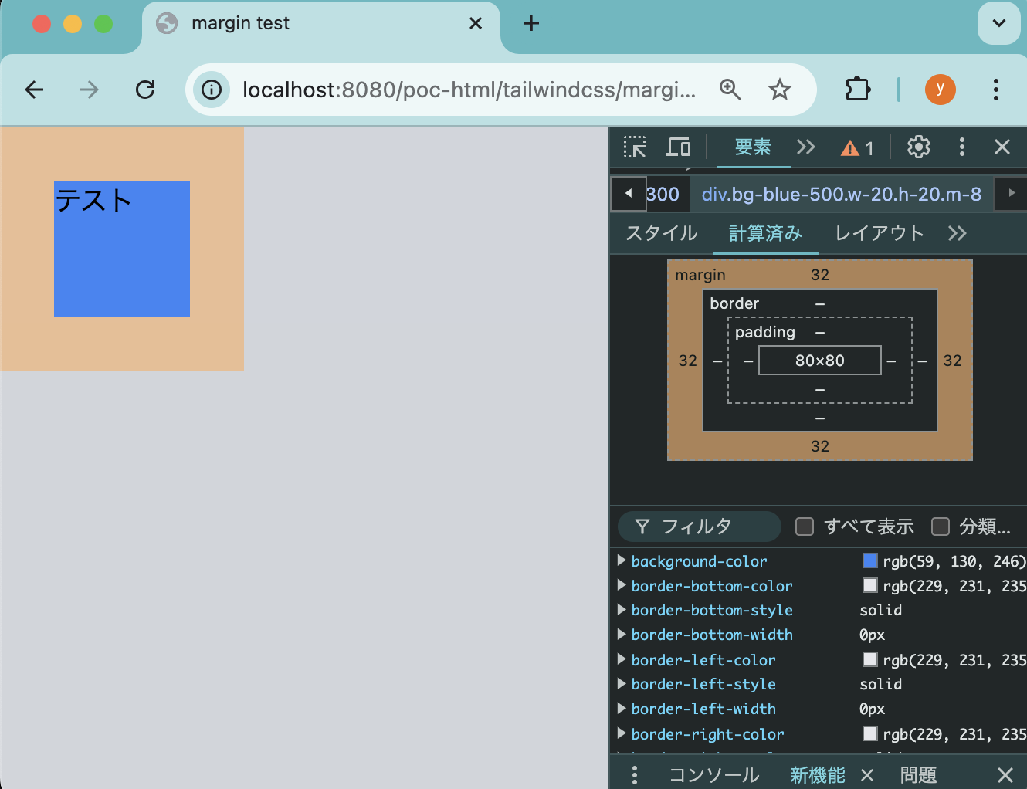This screenshot has height=789, width=1027.
Task: Enable the すべて表示 checkbox
Action: click(804, 526)
